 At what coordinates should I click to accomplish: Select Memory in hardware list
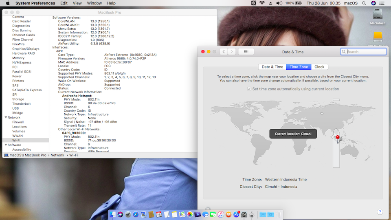tap(18, 58)
